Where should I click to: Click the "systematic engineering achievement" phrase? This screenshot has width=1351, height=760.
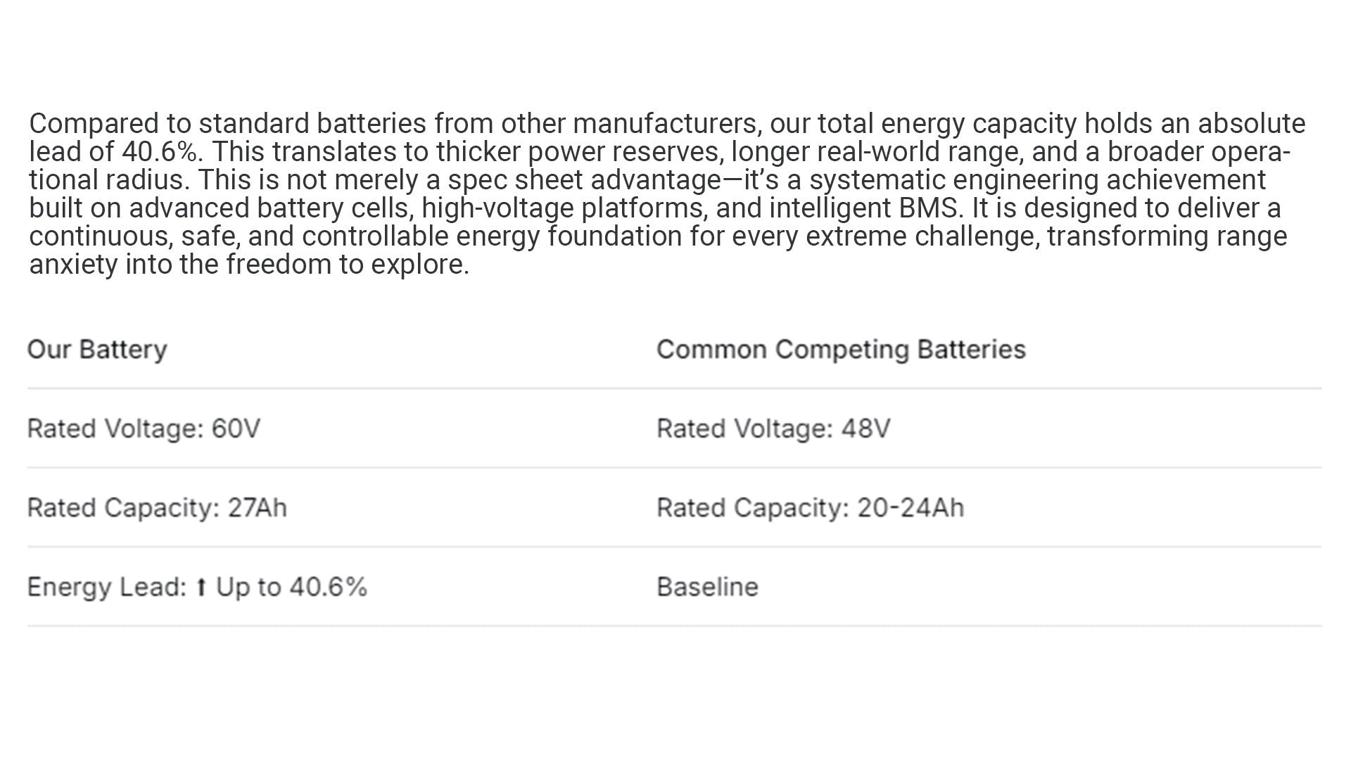click(1037, 180)
